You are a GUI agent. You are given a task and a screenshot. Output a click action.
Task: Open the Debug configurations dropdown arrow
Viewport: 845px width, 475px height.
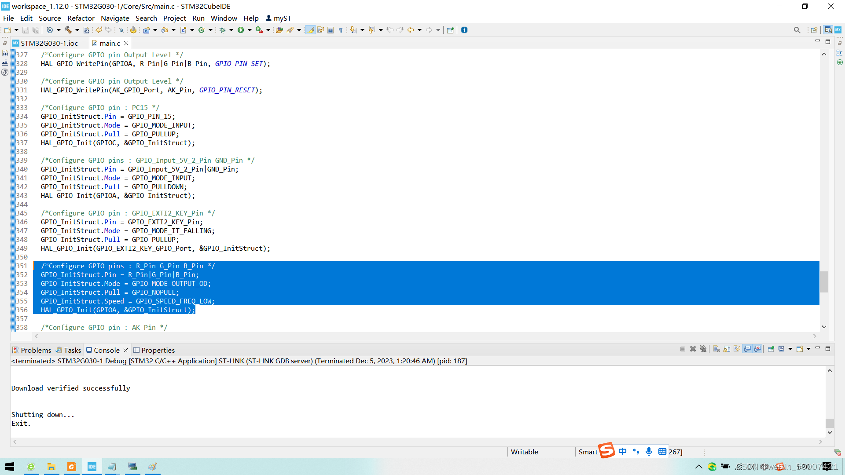click(231, 30)
